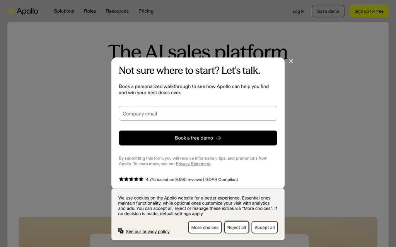The width and height of the screenshot is (396, 247).
Task: Open the Solutions menu
Action: (x=64, y=11)
